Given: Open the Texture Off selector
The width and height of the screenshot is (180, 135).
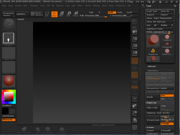Looking at the screenshot, I should pos(9,68).
